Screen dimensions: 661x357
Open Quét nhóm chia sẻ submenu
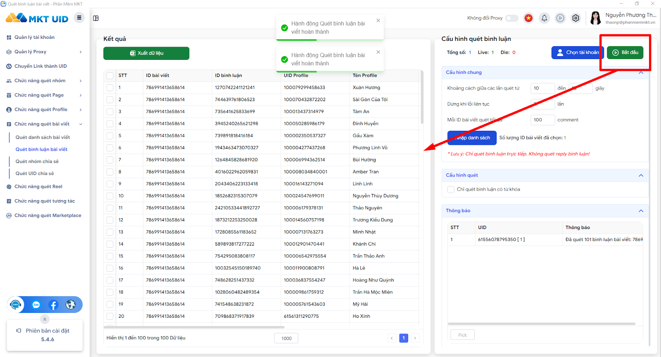pyautogui.click(x=37, y=161)
